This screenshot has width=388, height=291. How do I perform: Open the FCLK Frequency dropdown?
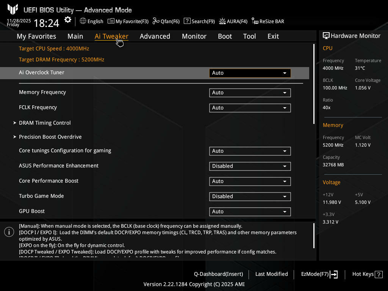250,108
